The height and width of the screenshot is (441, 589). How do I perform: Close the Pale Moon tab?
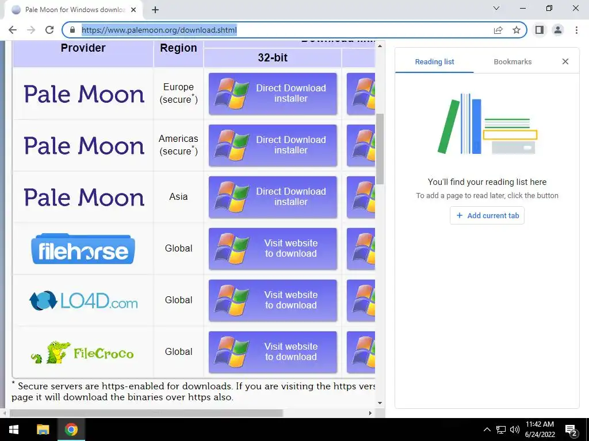(x=133, y=10)
